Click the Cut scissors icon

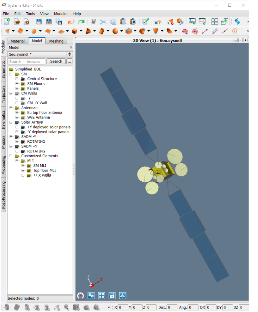tap(103, 22)
